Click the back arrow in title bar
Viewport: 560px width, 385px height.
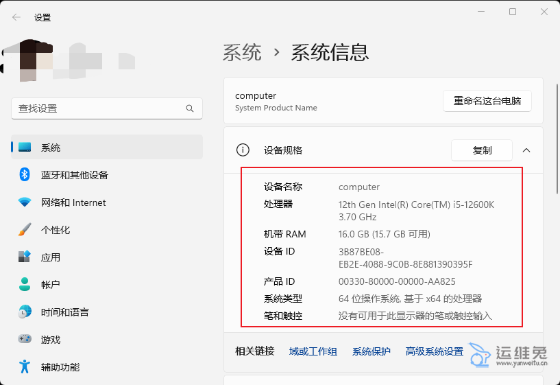coord(16,17)
